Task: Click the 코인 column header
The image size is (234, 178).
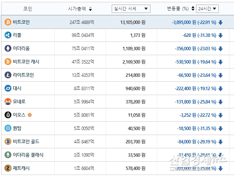Action: 28,8
